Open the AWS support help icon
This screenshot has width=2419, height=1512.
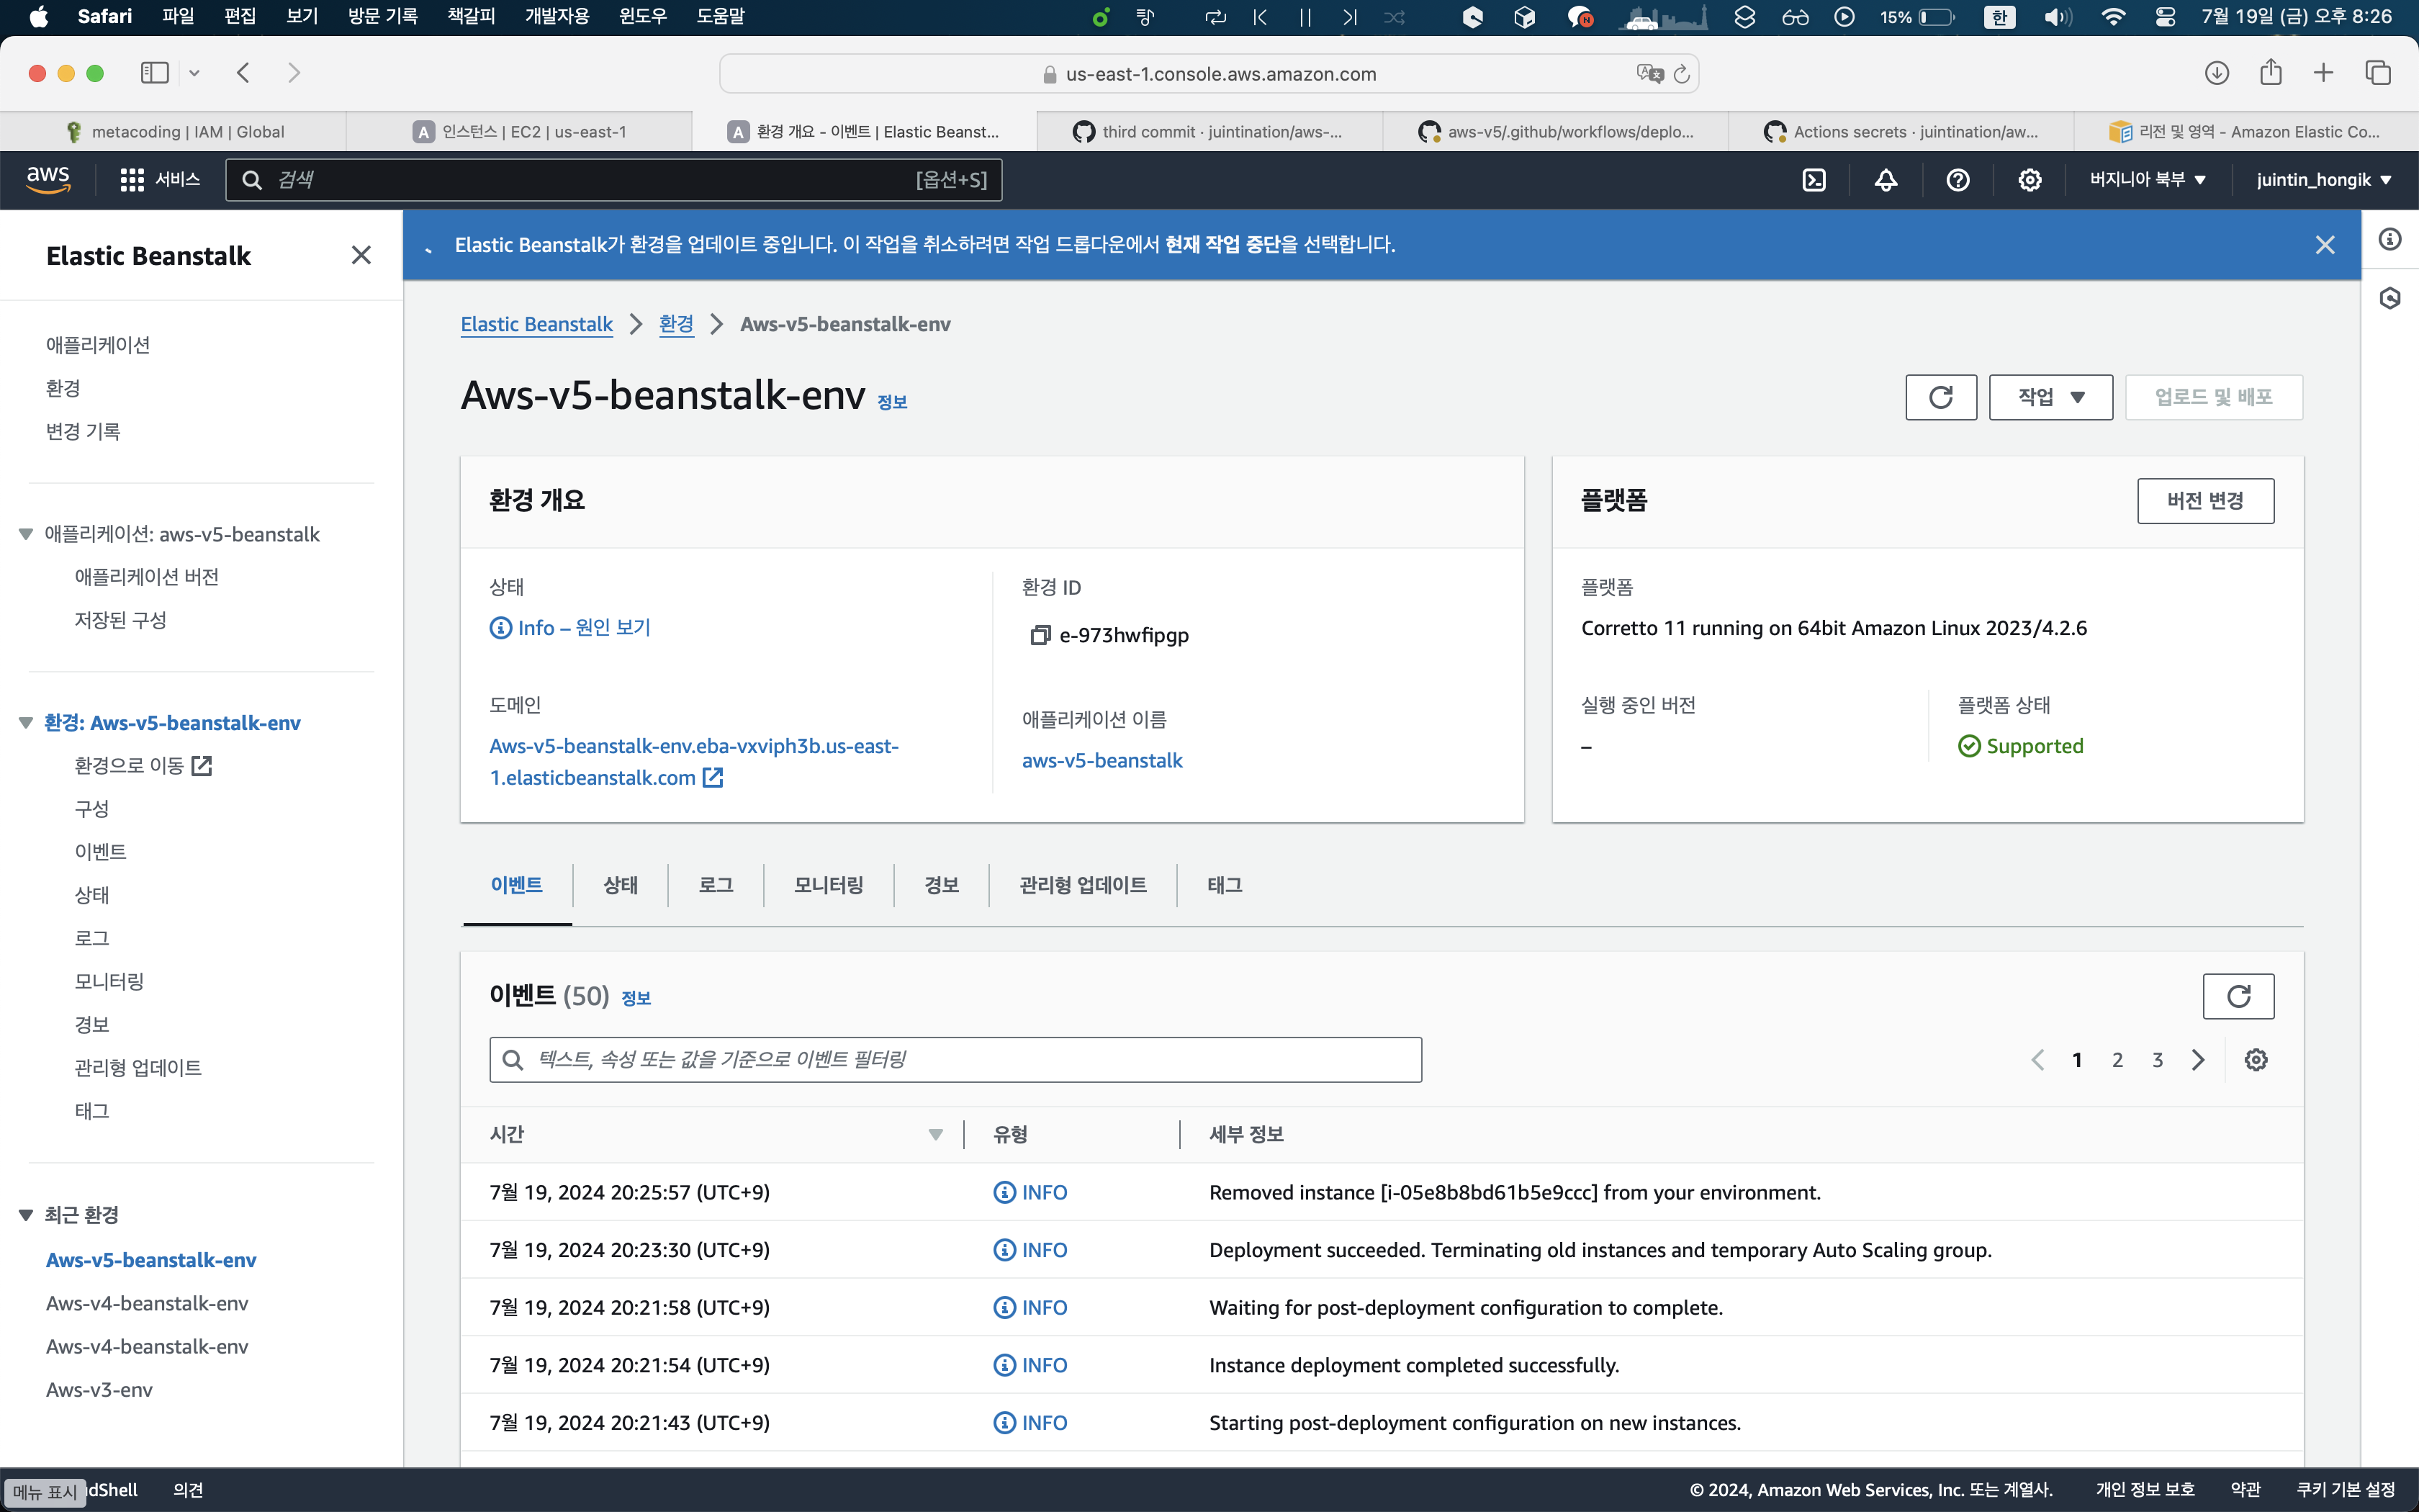[x=1958, y=180]
